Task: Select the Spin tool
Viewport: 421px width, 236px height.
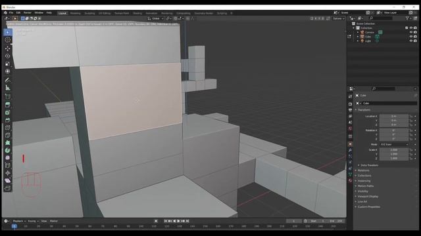Action: 7,150
